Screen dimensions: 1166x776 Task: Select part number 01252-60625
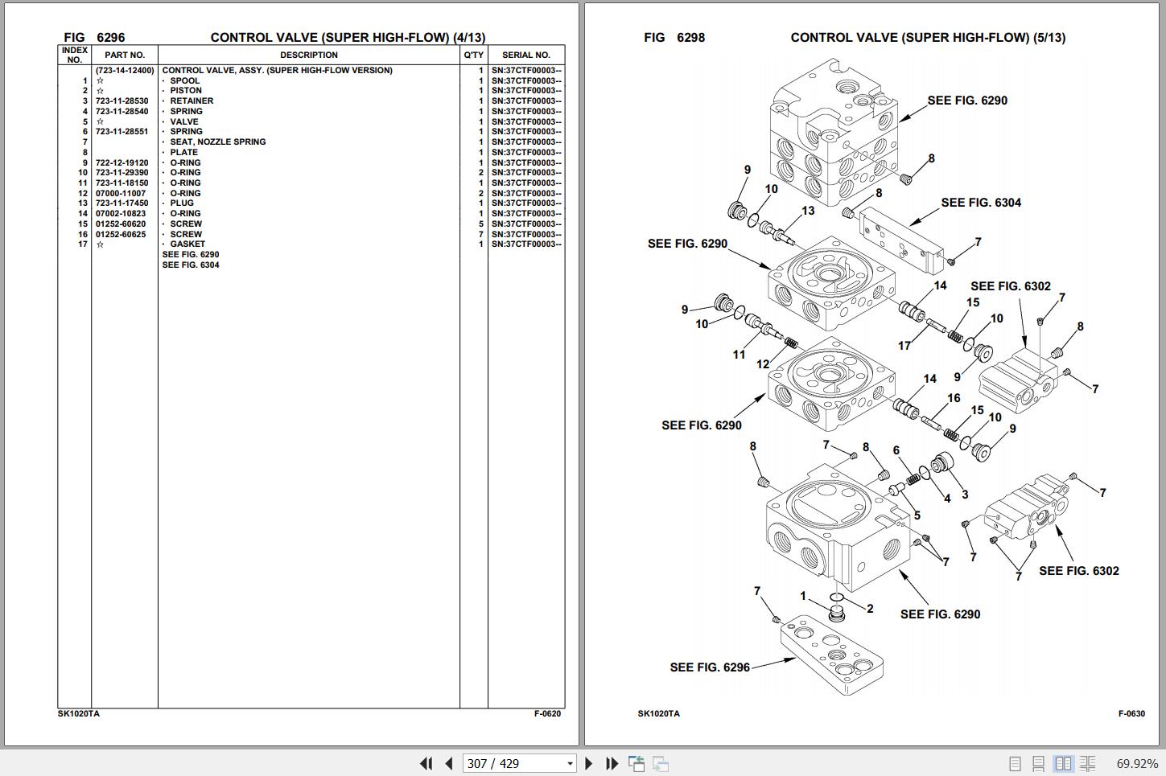point(122,235)
